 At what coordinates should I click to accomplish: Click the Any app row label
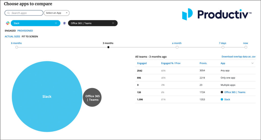click(x=225, y=71)
